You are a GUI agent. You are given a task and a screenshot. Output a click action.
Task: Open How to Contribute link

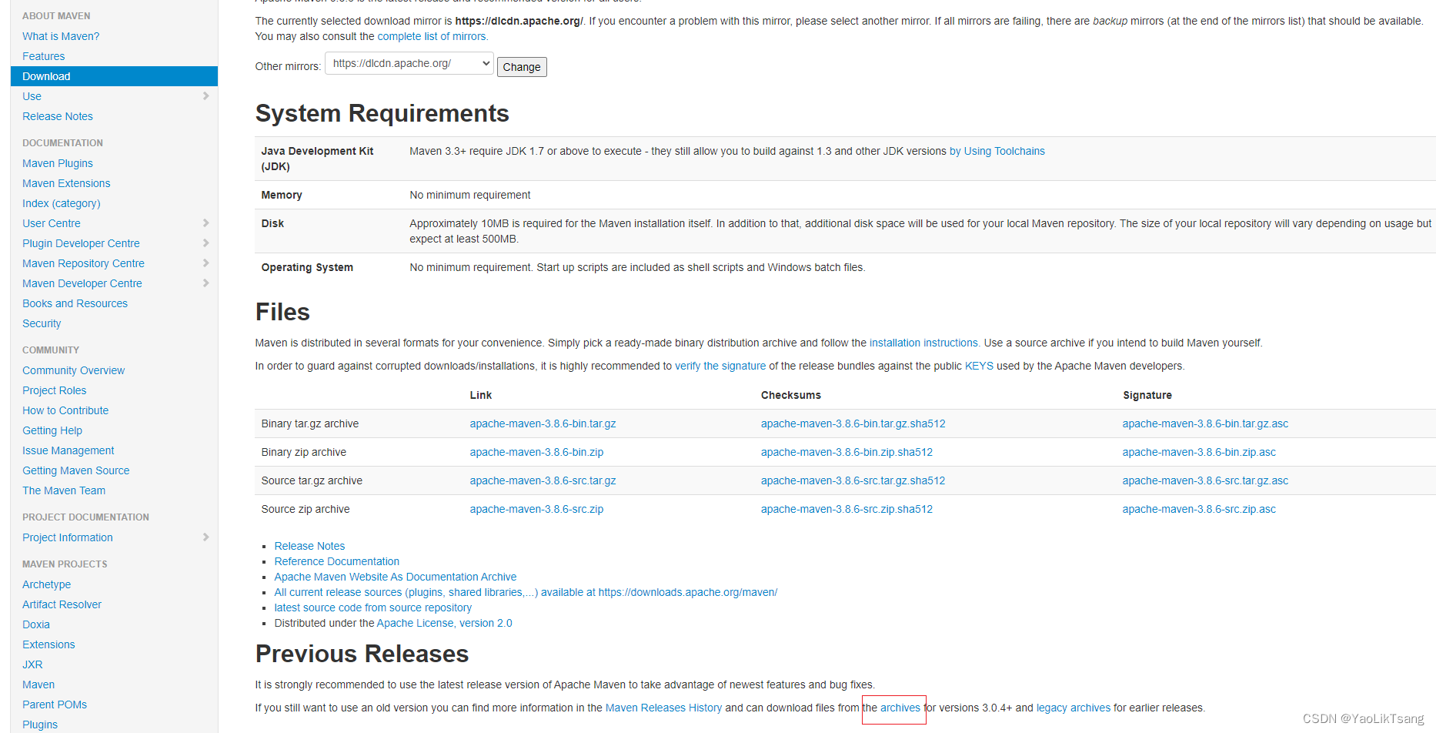65,410
